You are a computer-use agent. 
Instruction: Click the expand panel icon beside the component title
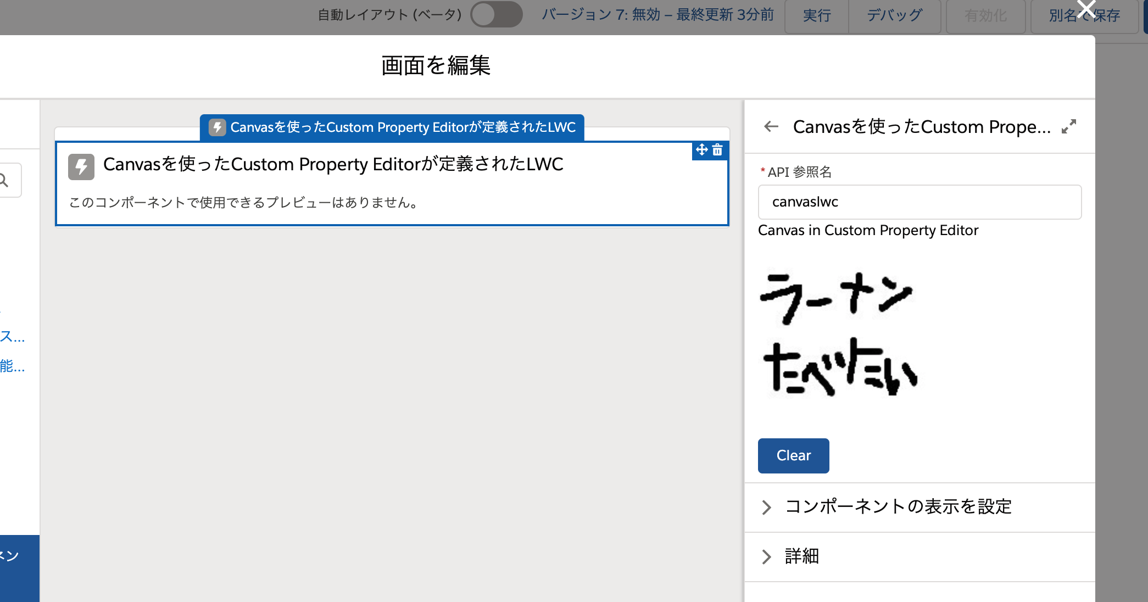[1068, 127]
